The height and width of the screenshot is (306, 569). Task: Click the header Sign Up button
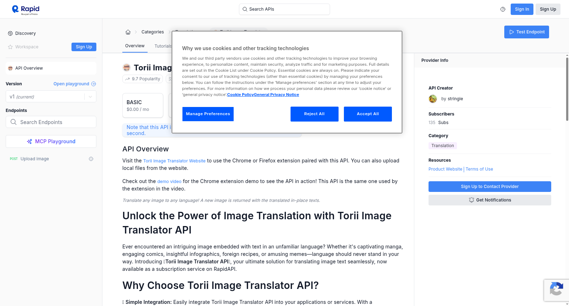pyautogui.click(x=548, y=9)
